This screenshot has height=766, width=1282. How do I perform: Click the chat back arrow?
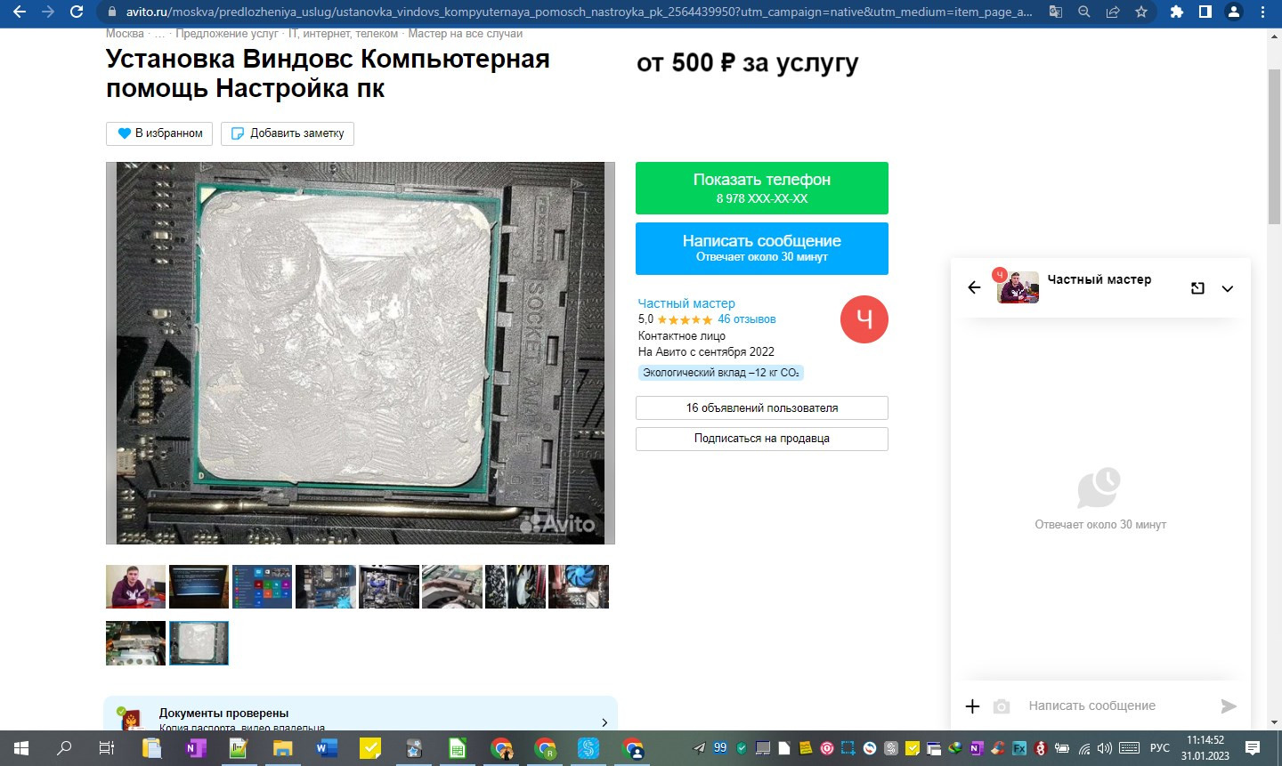974,287
